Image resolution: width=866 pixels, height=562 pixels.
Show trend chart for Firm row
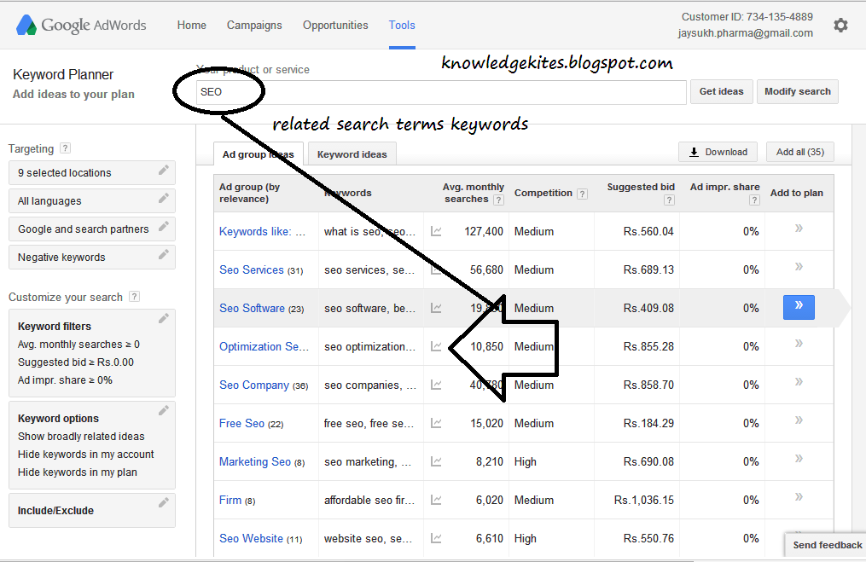coord(436,500)
